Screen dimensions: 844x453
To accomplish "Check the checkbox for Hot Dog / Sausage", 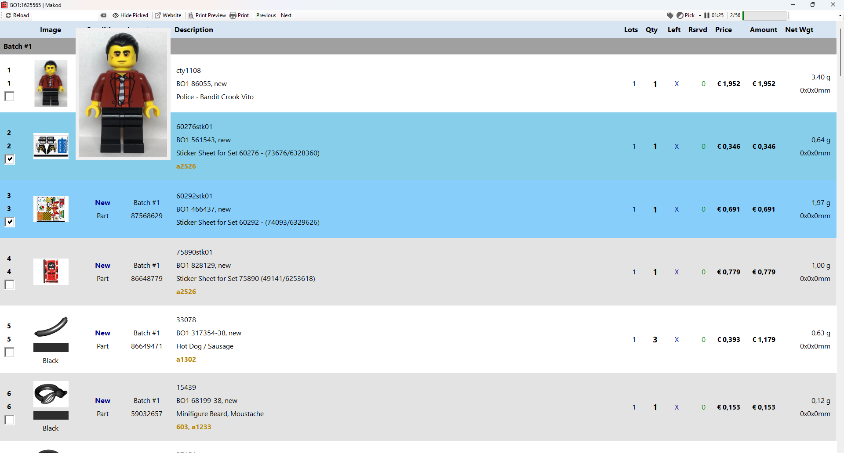I will tap(9, 352).
